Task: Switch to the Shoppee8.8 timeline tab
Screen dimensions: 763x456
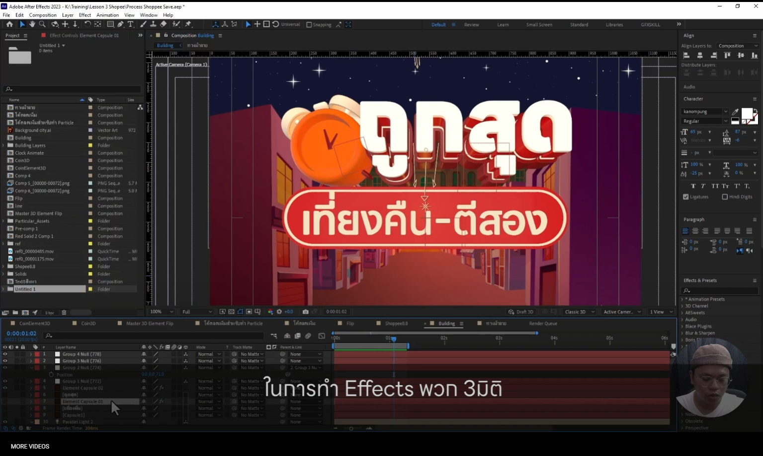Action: [x=396, y=324]
